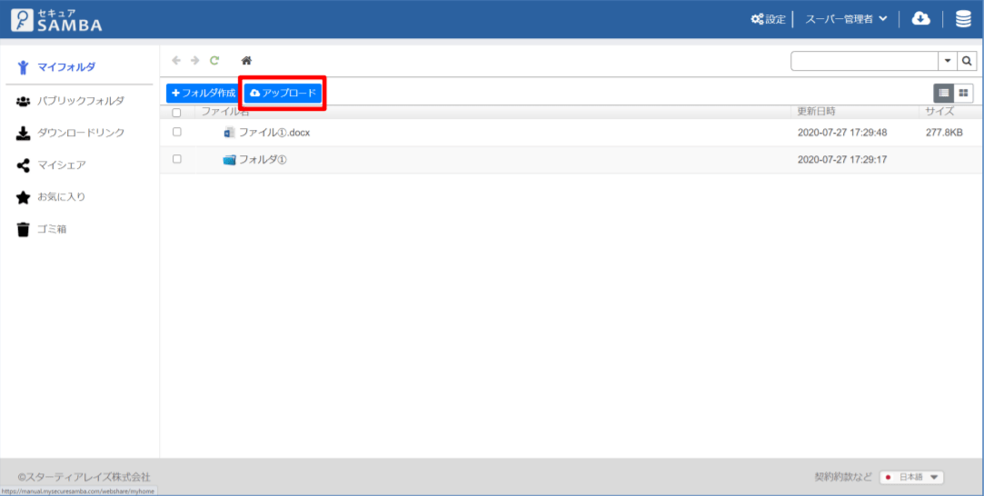Click date 2020-07-27 17:29:17
Screen dimensions: 984x496
pyautogui.click(x=841, y=160)
